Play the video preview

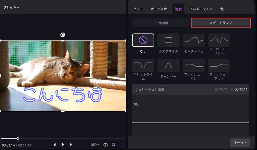63,145
